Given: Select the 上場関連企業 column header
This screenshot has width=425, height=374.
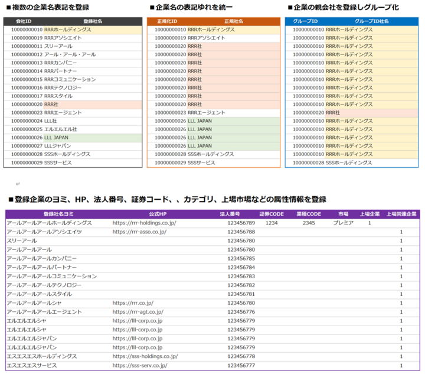Looking at the screenshot, I should click(401, 214).
